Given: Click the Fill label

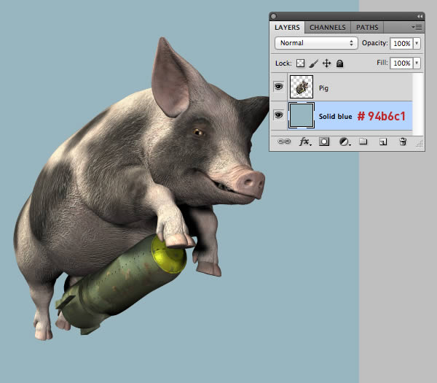Looking at the screenshot, I should coord(382,63).
